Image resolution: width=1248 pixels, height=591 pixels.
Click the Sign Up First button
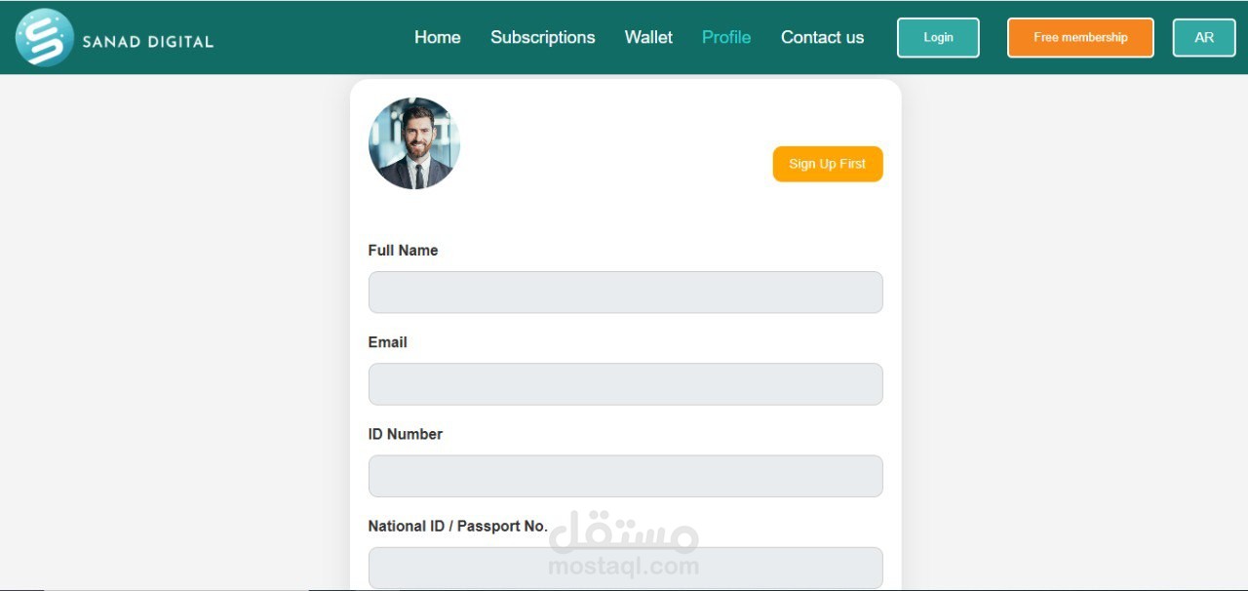pyautogui.click(x=828, y=164)
